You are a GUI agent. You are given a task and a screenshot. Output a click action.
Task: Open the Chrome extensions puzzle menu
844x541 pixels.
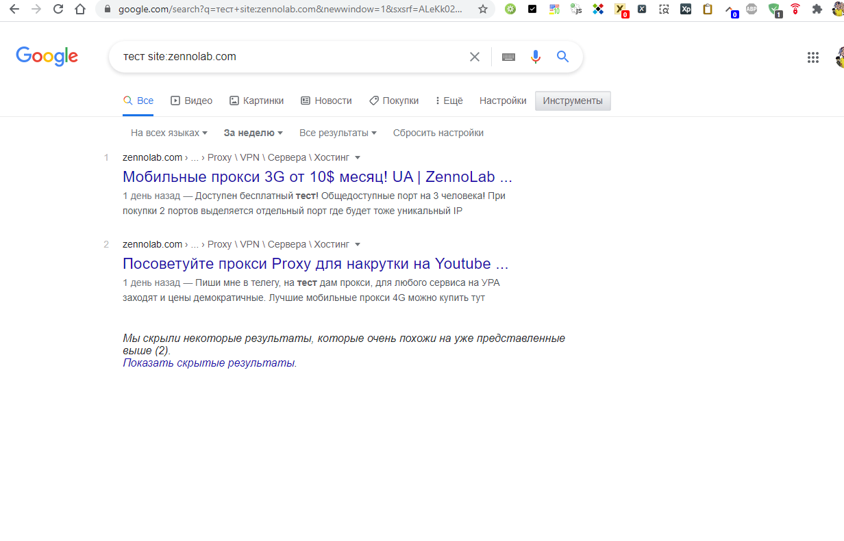[x=817, y=10]
